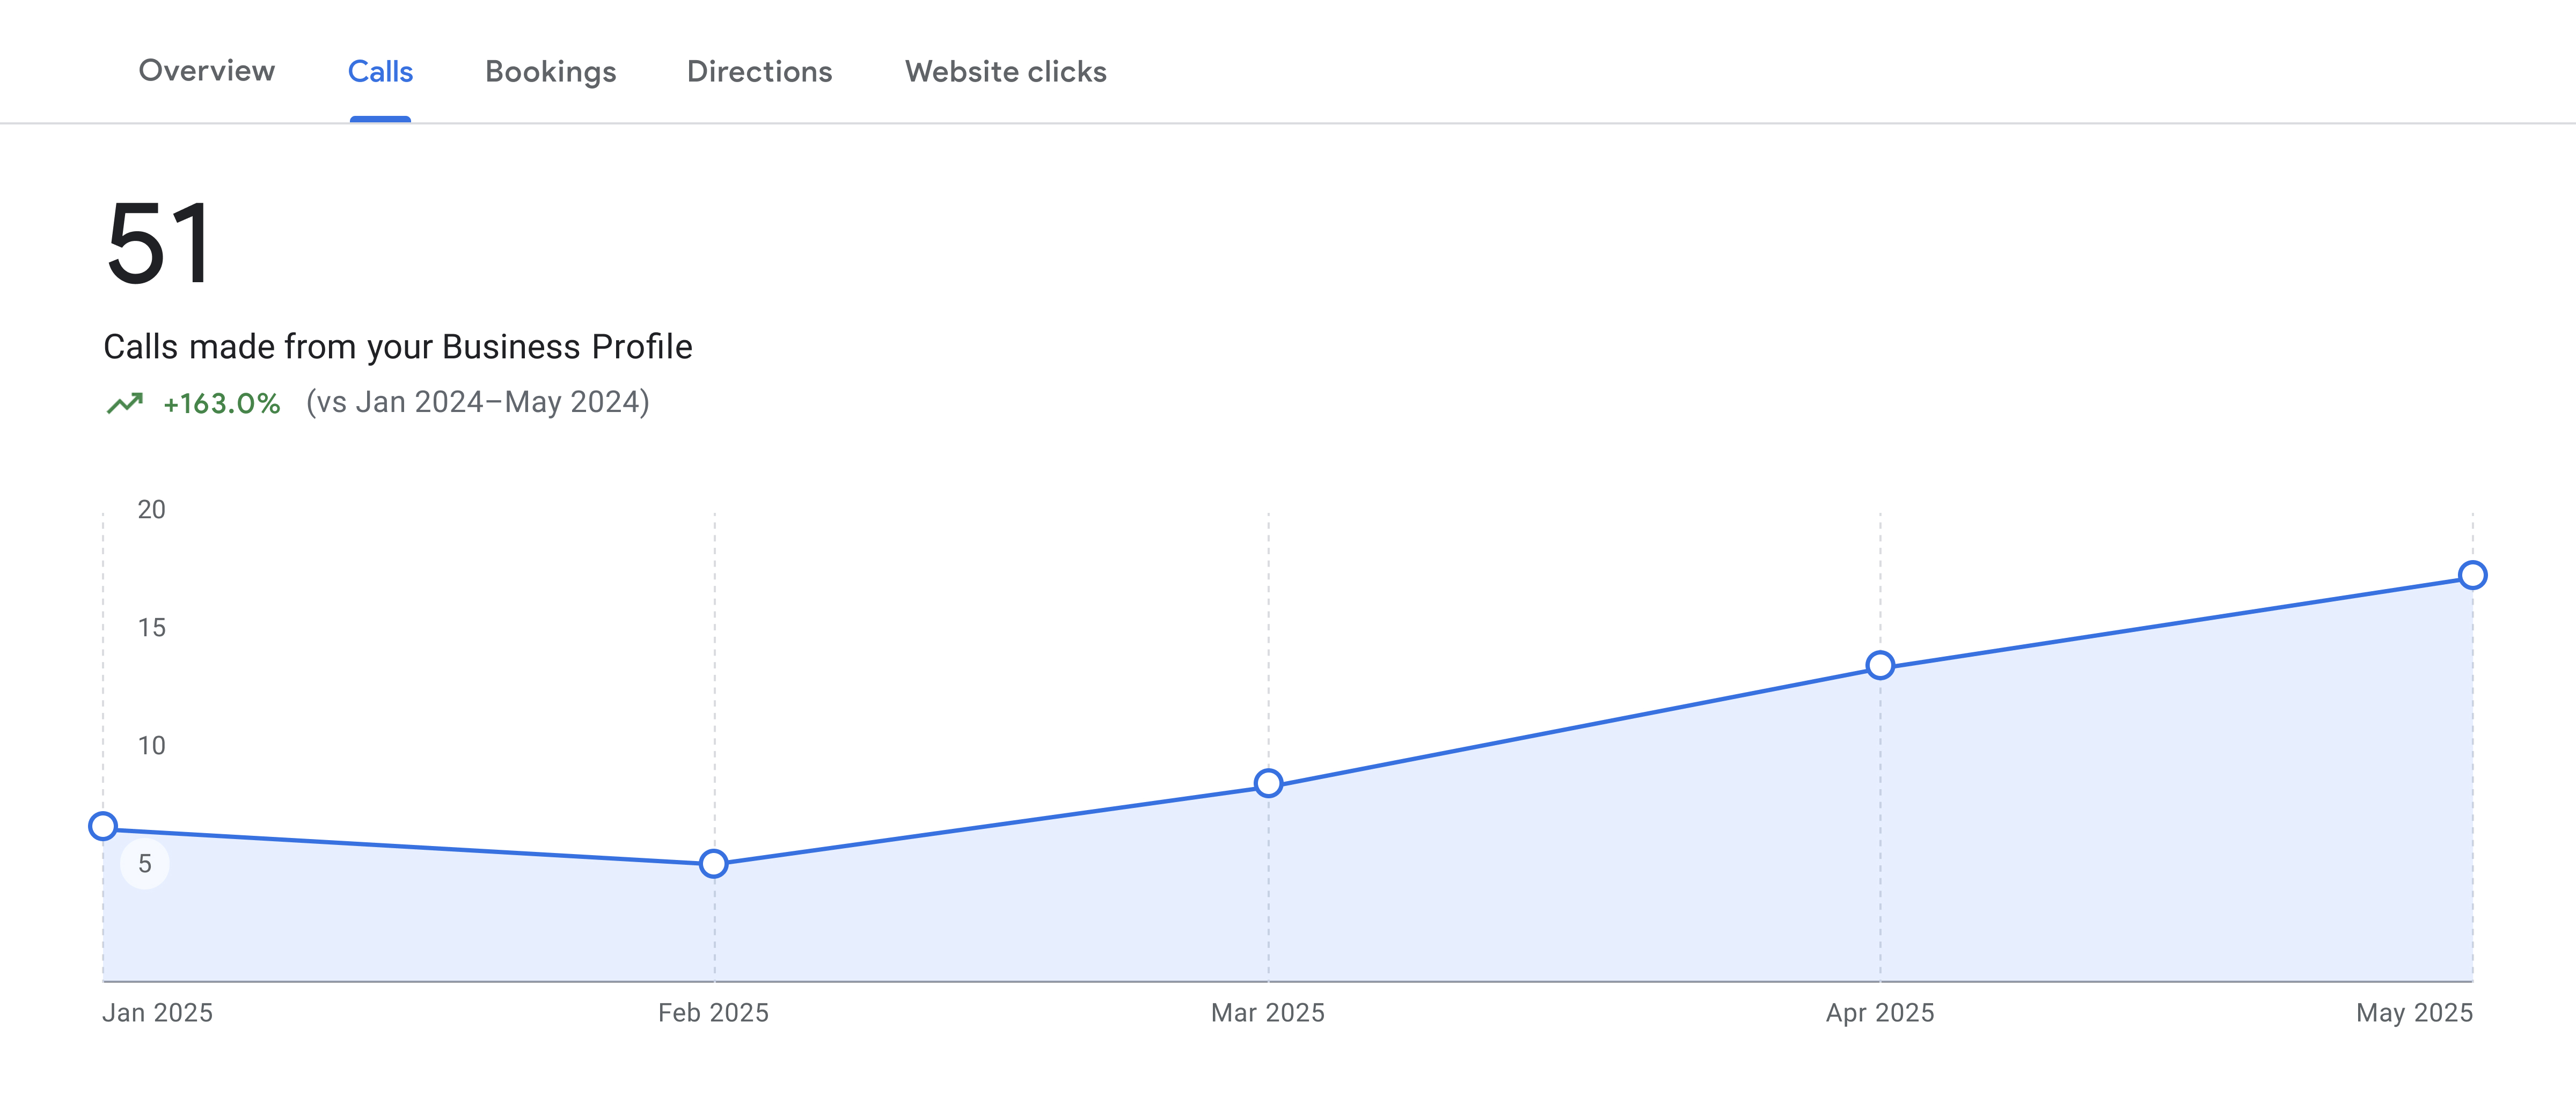
Task: Click the green upward trend arrow icon
Action: 125,403
